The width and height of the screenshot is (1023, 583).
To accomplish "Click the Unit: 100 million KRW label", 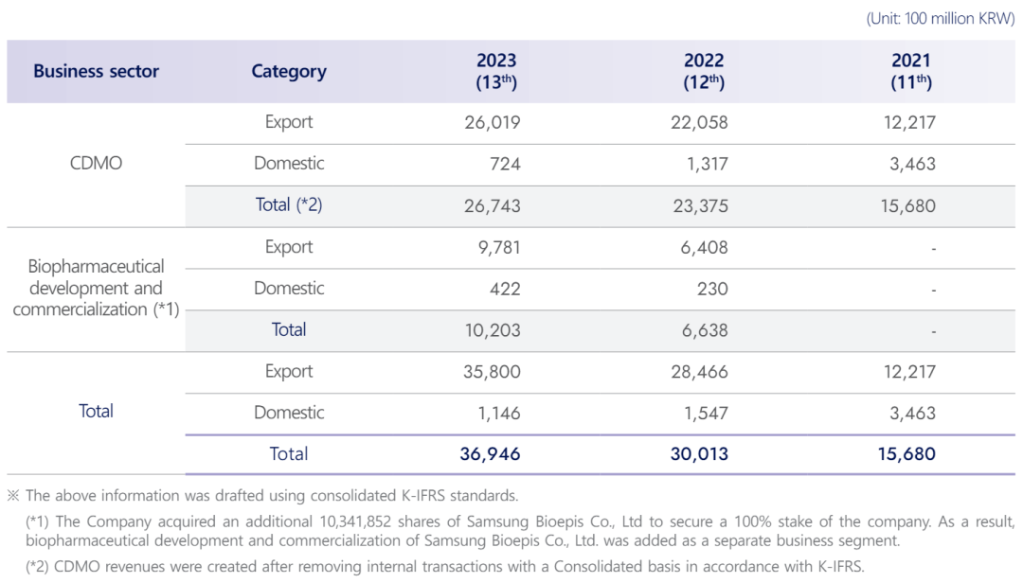I will coord(941,19).
